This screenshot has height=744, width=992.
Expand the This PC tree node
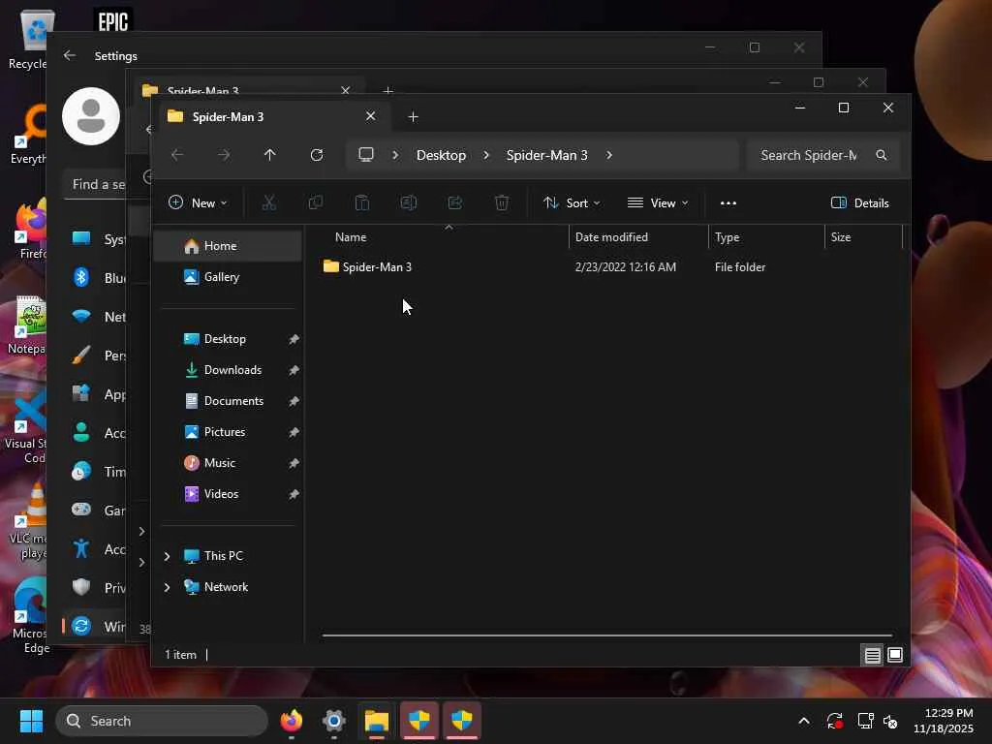click(x=167, y=556)
